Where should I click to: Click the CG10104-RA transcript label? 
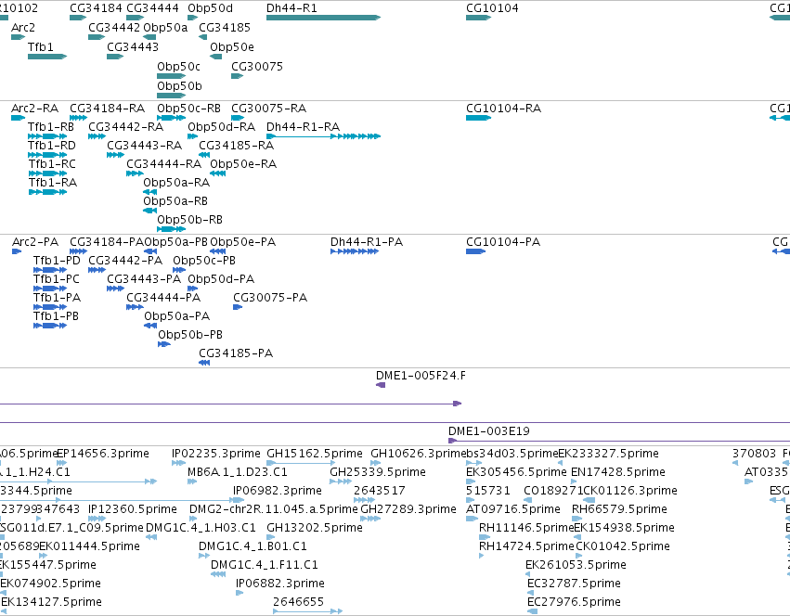pos(503,109)
